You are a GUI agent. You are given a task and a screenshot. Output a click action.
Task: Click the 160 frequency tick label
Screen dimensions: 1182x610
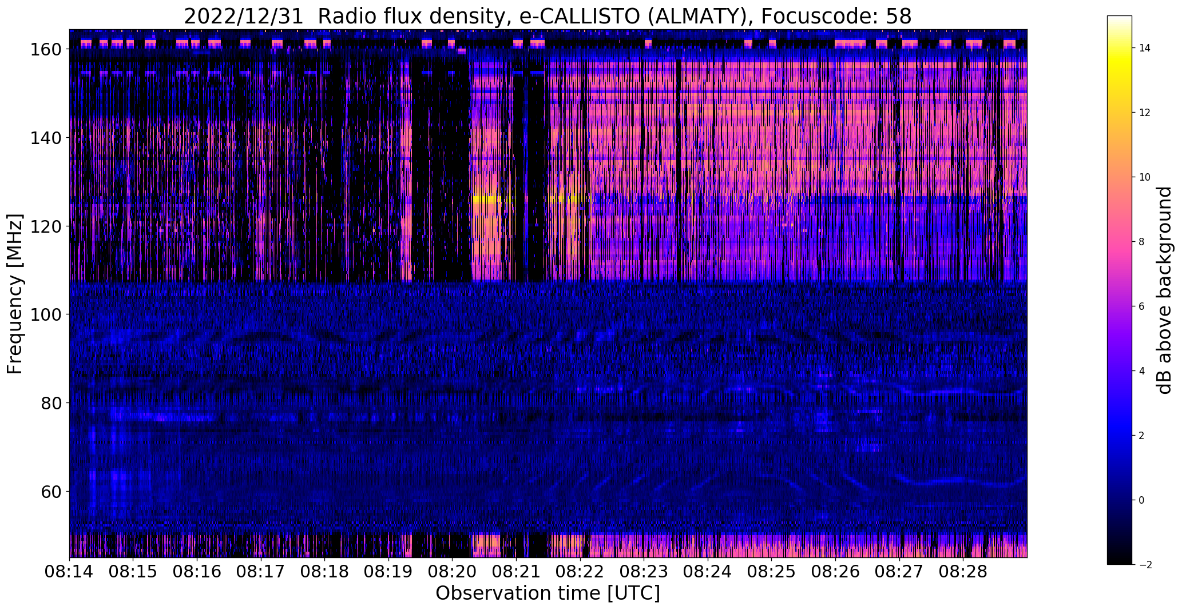pyautogui.click(x=46, y=50)
